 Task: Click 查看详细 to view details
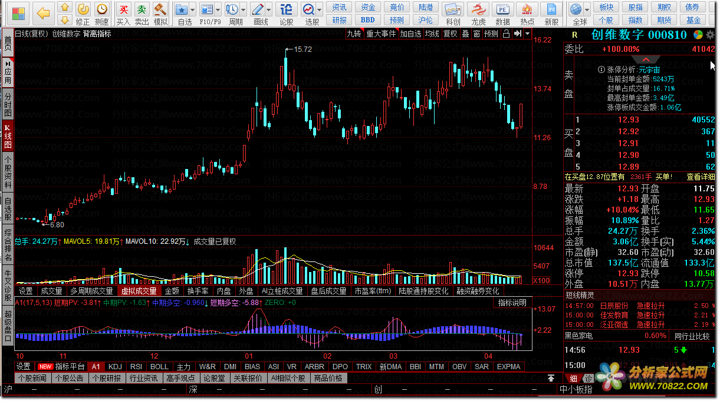point(701,176)
